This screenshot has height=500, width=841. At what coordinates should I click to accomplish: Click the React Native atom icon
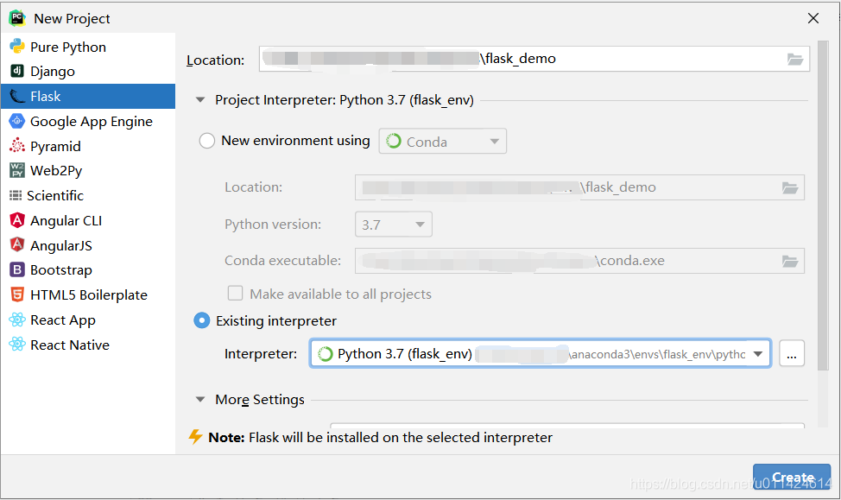pos(17,344)
